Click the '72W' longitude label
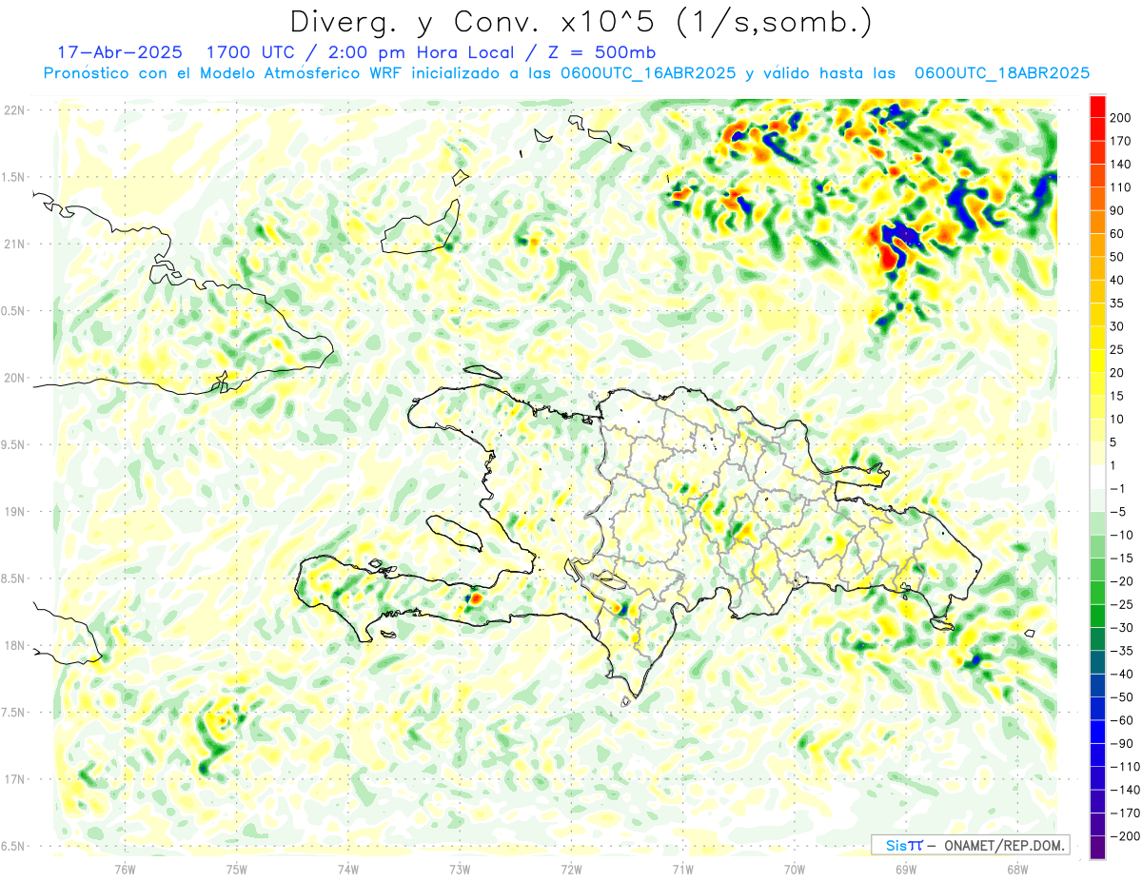The image size is (1142, 882). (x=571, y=870)
